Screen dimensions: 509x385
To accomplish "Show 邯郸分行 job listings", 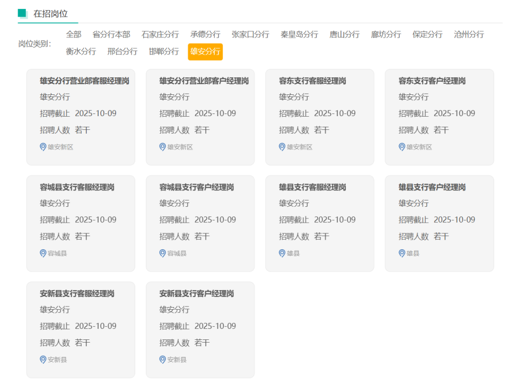I will point(164,51).
